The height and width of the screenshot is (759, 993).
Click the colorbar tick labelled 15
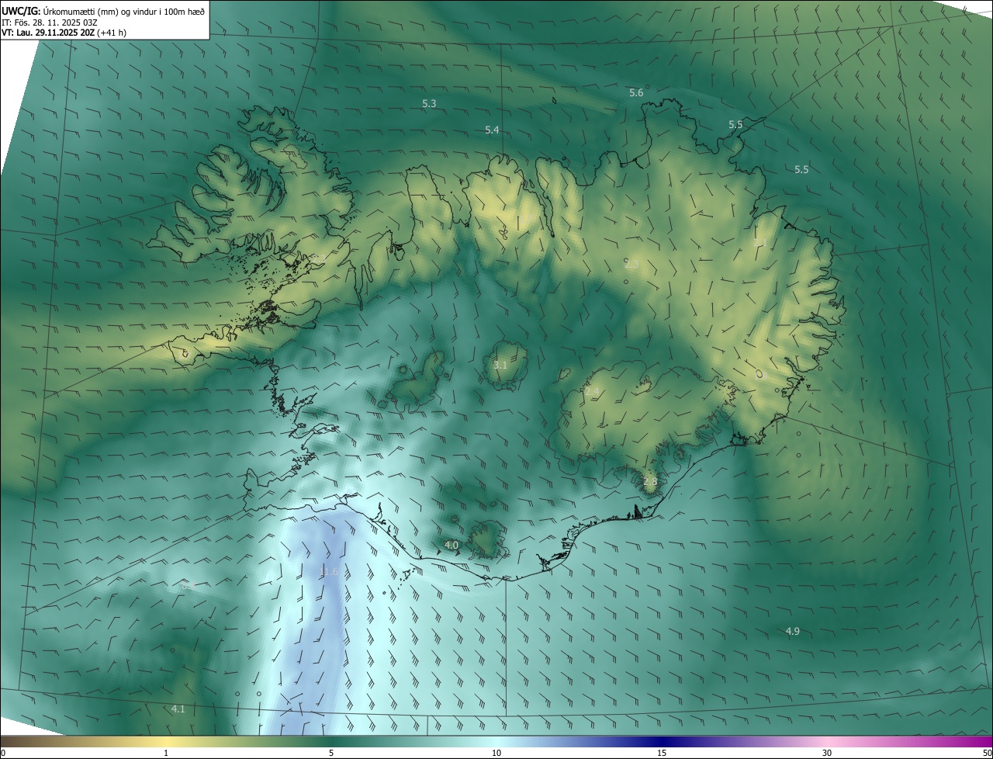[662, 753]
